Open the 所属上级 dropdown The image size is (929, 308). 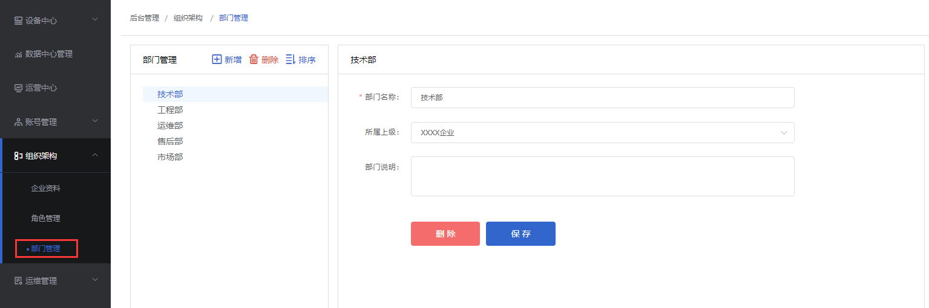[x=602, y=133]
